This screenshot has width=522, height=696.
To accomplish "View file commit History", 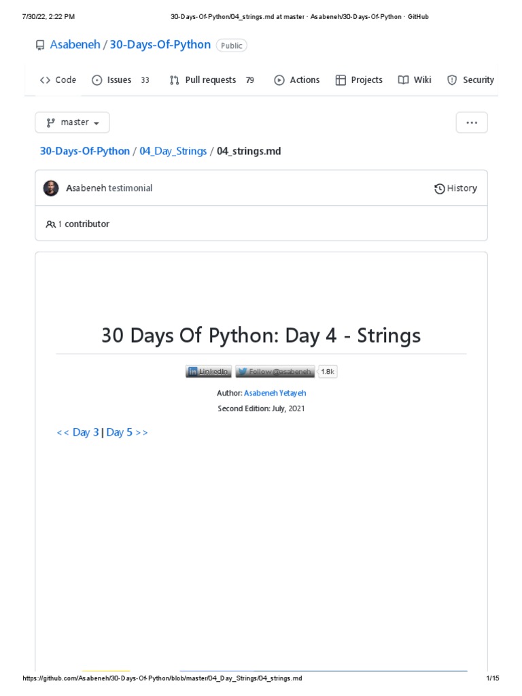I will (x=455, y=188).
